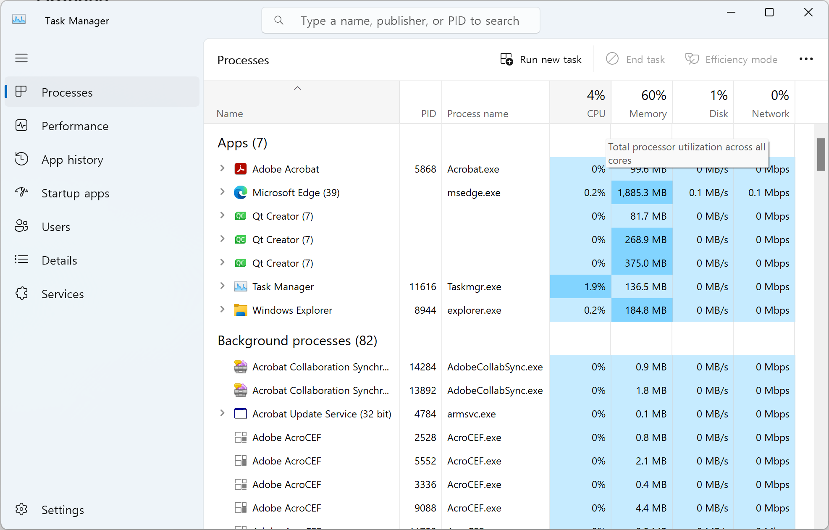Image resolution: width=829 pixels, height=530 pixels.
Task: Click the Services puzzle icon
Action: tap(21, 294)
